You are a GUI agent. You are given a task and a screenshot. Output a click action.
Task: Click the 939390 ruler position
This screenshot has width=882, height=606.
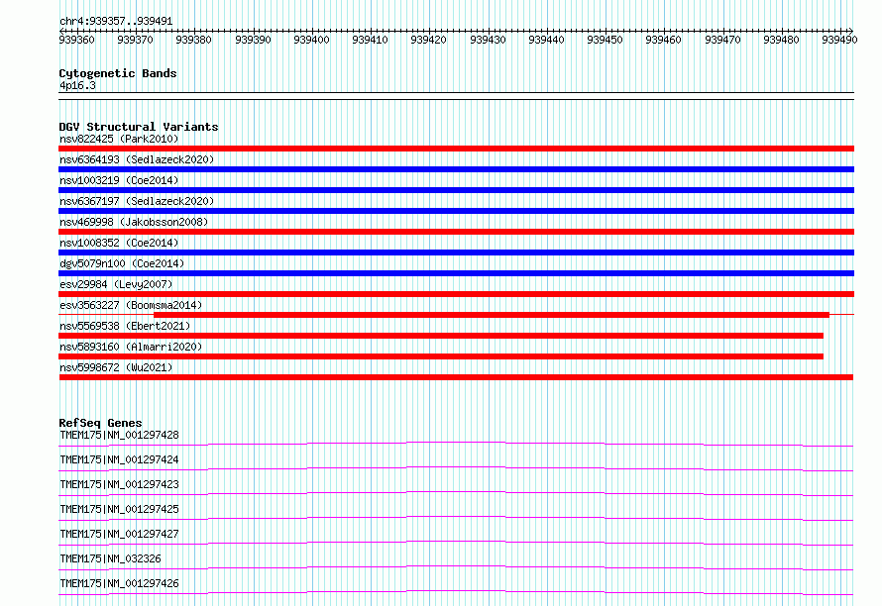pyautogui.click(x=253, y=40)
